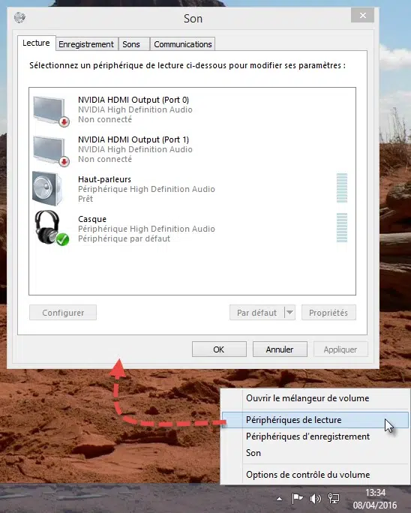Expand the Par défaut dropdown arrow
Image resolution: width=411 pixels, height=513 pixels.
coord(289,313)
